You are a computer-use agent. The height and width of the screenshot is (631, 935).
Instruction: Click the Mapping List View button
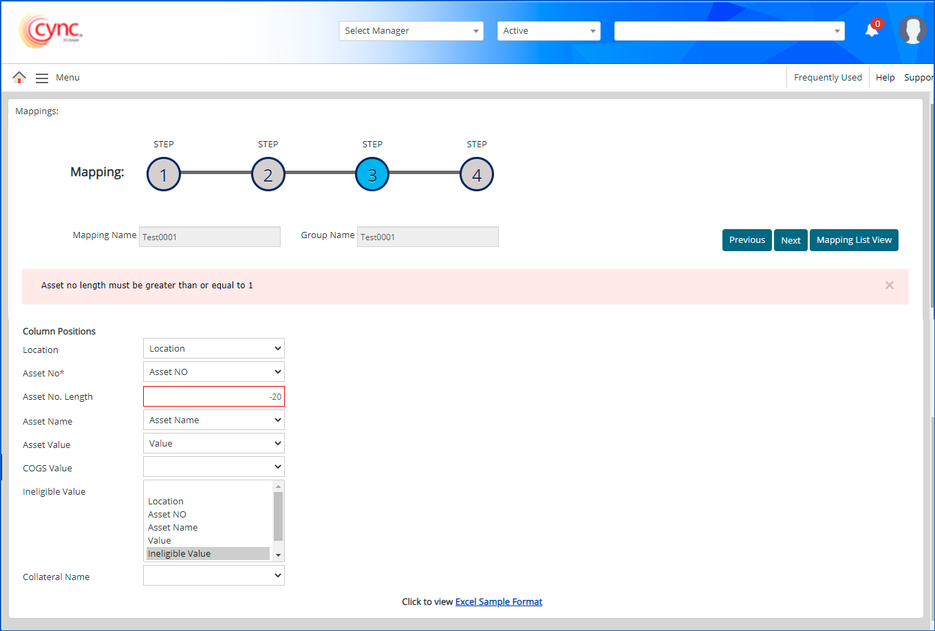(x=853, y=240)
